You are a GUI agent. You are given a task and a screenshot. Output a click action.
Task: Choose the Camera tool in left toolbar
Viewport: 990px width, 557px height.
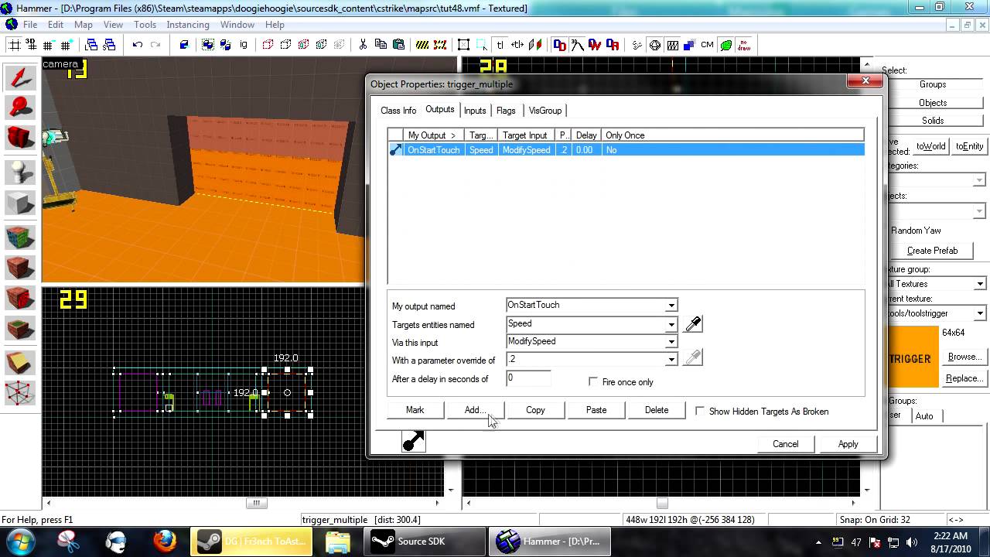[x=20, y=138]
